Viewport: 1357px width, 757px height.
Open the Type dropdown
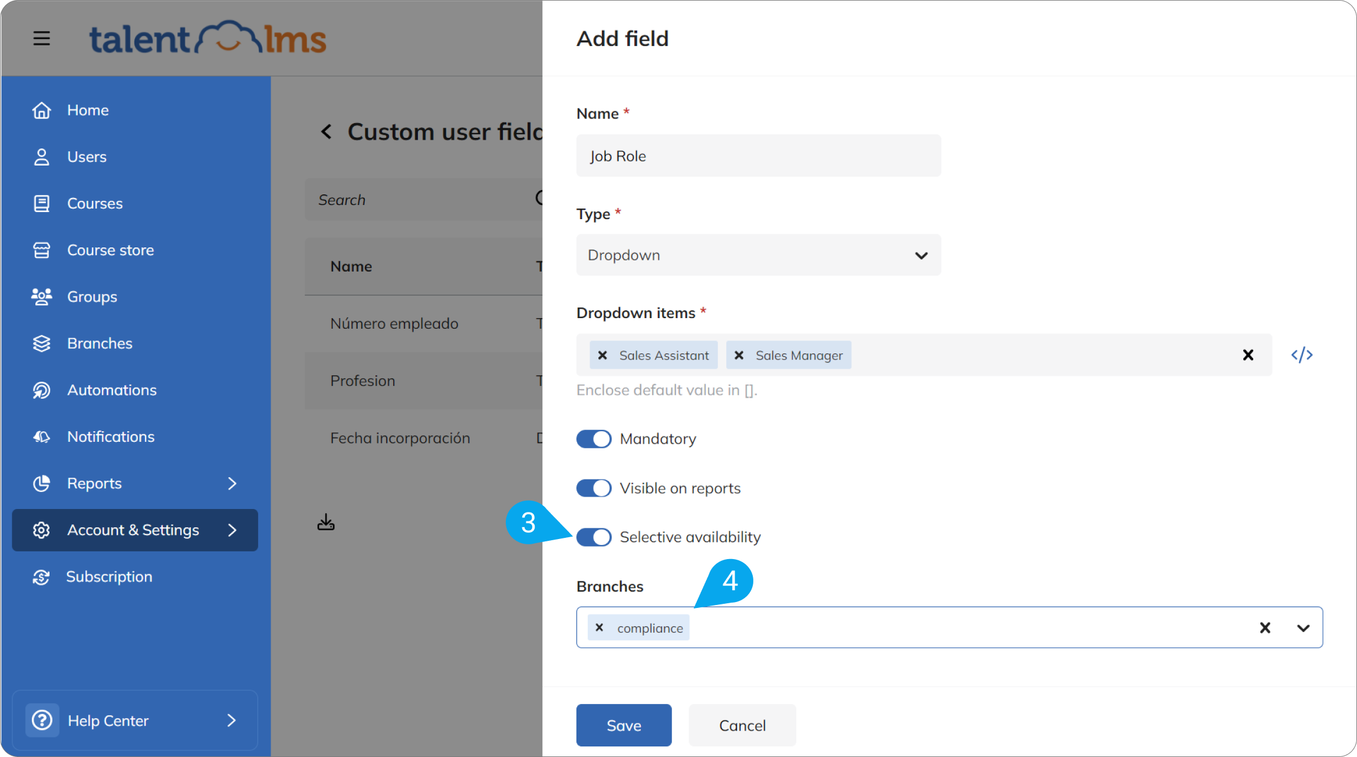(x=759, y=255)
